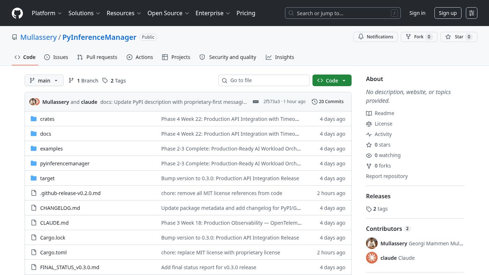Switch to the Actions tab
The height and width of the screenshot is (275, 489).
point(140,57)
